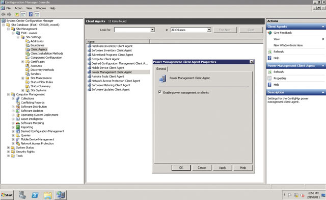Click Software Updates Client Agent icon
Image resolution: width=326 pixels, height=200 pixels.
point(90,89)
